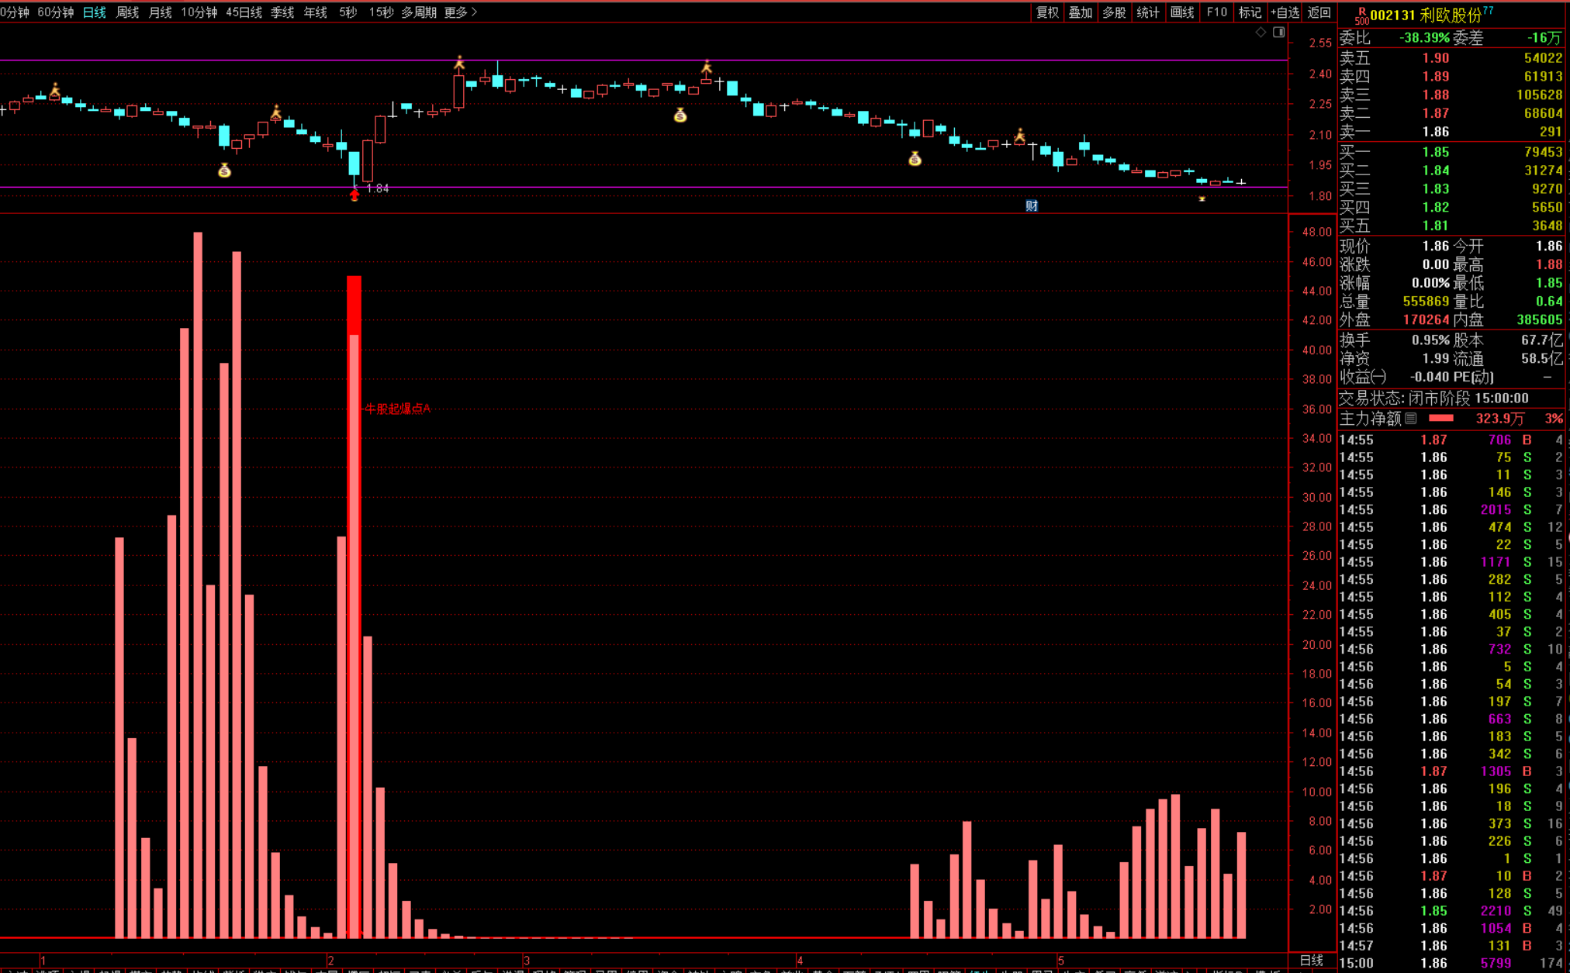Screen dimensions: 1570x973
Task: Click the diamond icon above the price axis
Action: pos(1260,33)
